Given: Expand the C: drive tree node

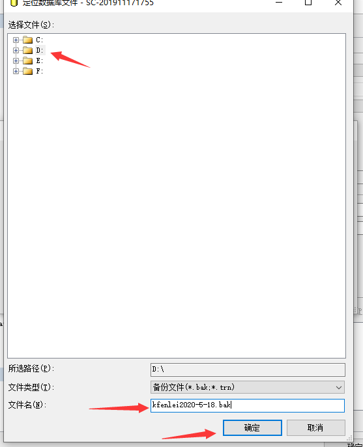Looking at the screenshot, I should pyautogui.click(x=16, y=40).
